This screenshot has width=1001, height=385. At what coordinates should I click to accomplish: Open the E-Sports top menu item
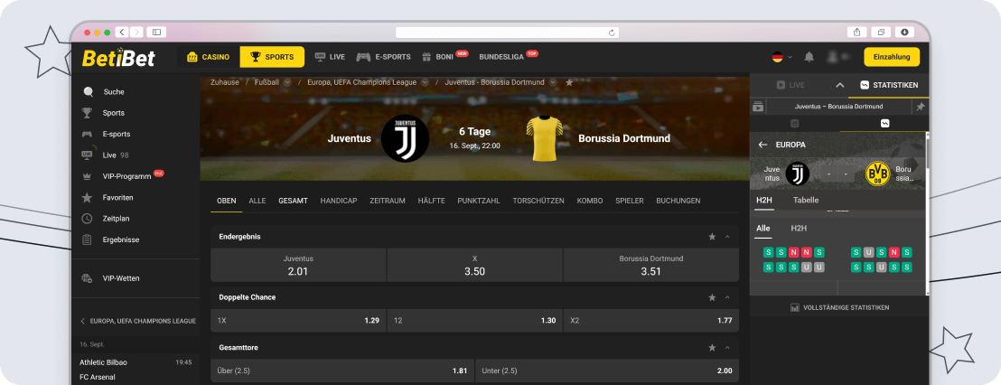(x=383, y=57)
